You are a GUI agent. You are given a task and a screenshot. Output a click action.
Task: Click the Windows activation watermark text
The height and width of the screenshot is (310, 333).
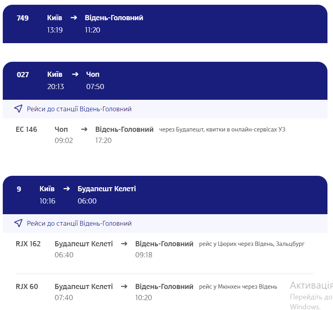pos(311,286)
